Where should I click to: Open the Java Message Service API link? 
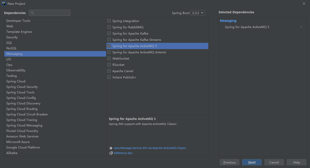coord(150,148)
